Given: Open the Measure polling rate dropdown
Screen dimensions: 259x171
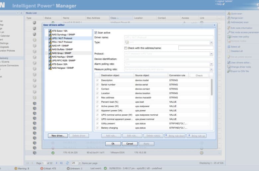Looking at the screenshot, I should click(x=211, y=69).
